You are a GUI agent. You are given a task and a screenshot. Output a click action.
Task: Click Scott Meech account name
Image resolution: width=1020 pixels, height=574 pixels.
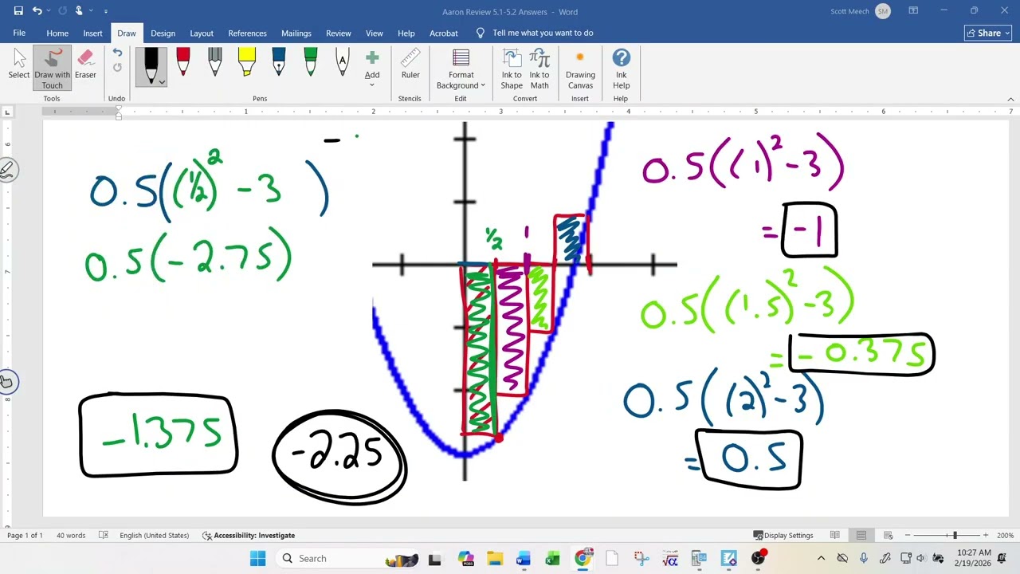click(850, 11)
